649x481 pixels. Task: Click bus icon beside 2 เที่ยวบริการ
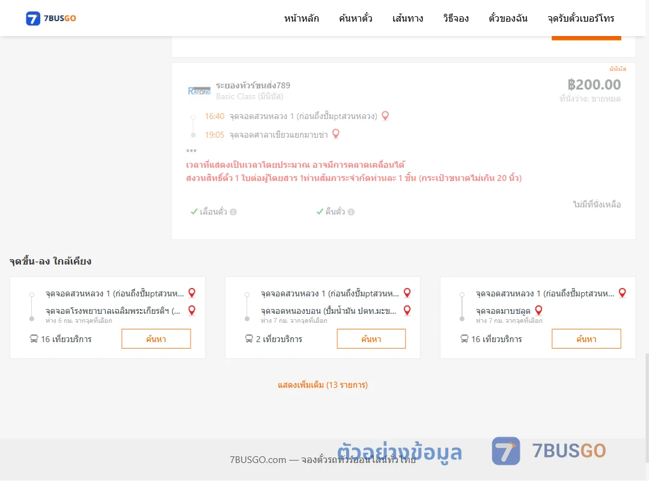coord(249,339)
